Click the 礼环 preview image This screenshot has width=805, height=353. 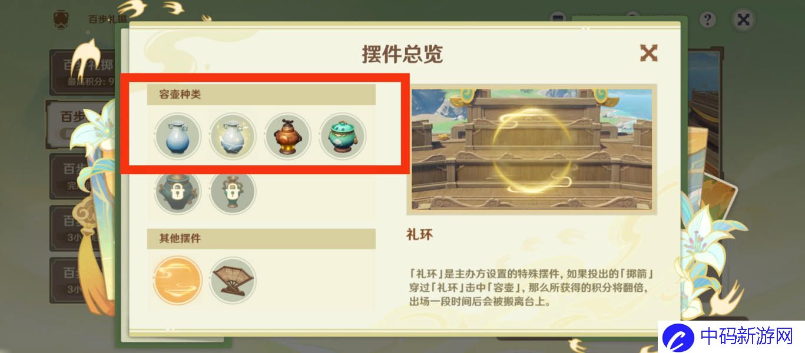pyautogui.click(x=531, y=149)
